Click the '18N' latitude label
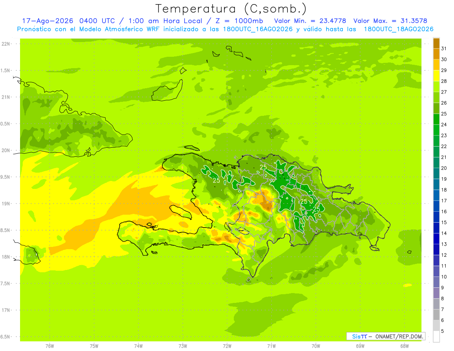Image resolution: width=454 pixels, height=351 pixels. click(5, 257)
